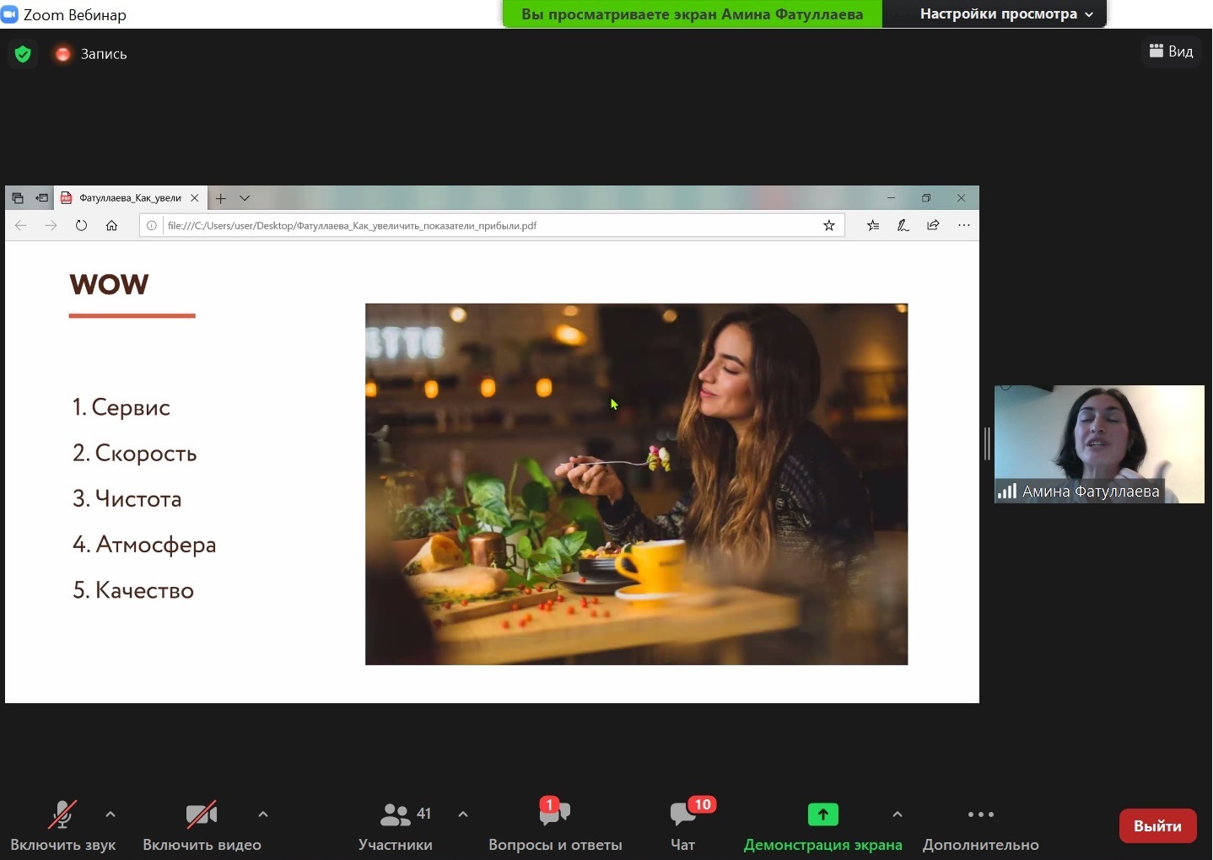The image size is (1213, 860).
Task: Click the red Выйти leave button
Action: coord(1157,826)
